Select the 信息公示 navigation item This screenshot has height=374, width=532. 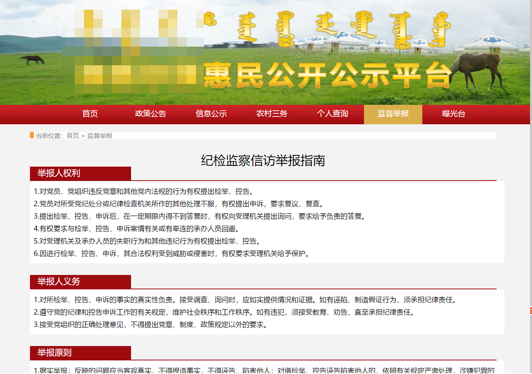coord(211,114)
